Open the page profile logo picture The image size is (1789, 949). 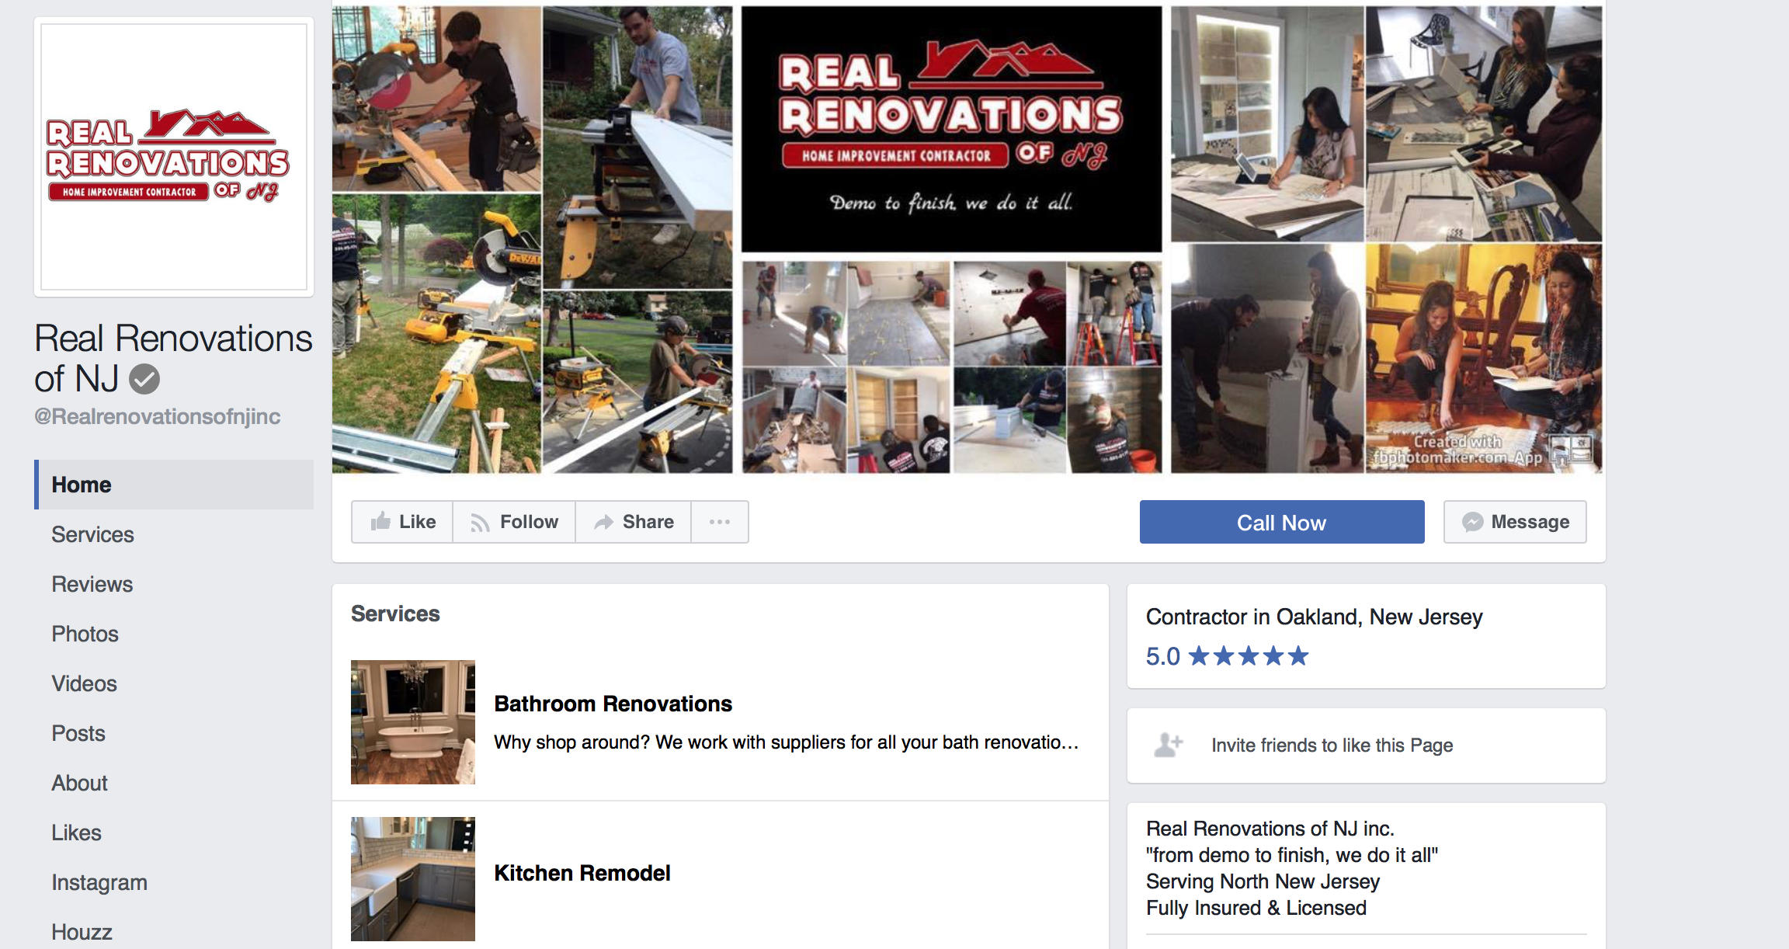pos(174,157)
